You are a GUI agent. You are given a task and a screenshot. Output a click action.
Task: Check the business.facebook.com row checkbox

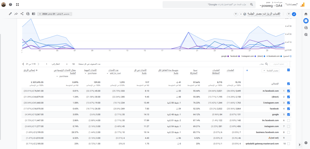click(x=289, y=132)
